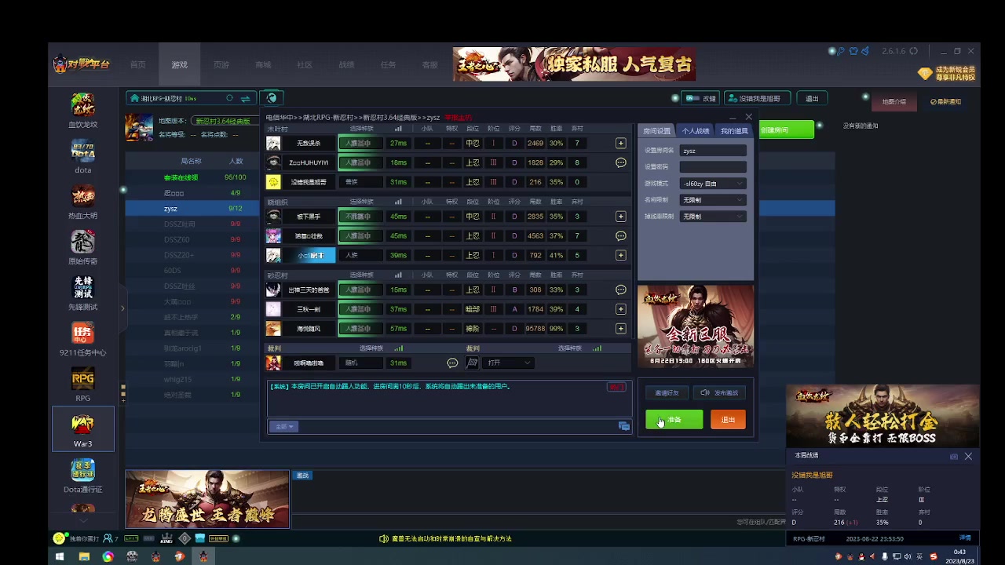Refresh the 湖北RPG-新忍村 server ping
Viewport: 1005px width, 565px height.
(x=229, y=98)
